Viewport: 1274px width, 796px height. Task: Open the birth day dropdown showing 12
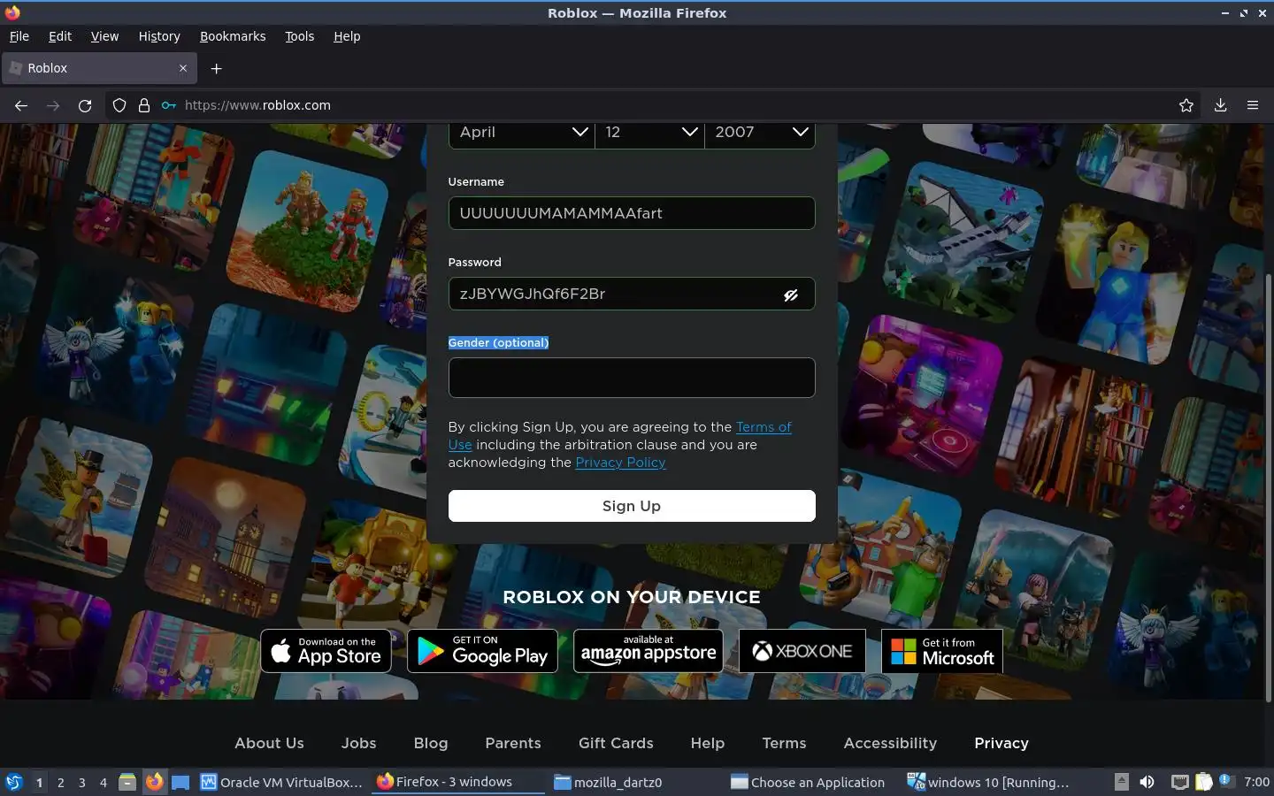(649, 133)
